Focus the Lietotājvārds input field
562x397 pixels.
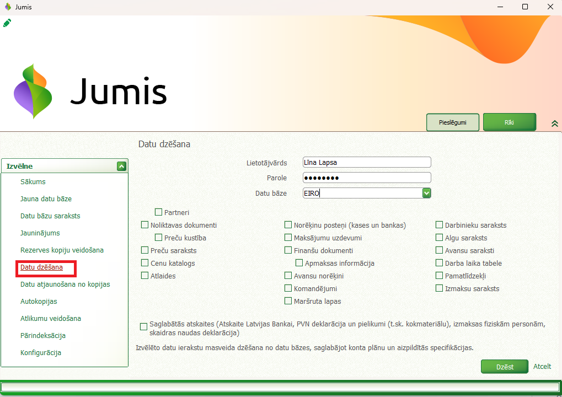[367, 162]
